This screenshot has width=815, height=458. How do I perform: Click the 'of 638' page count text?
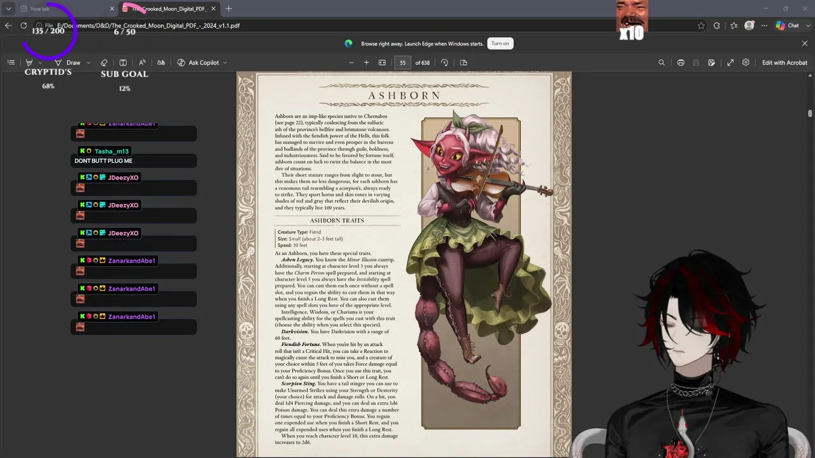tap(422, 62)
